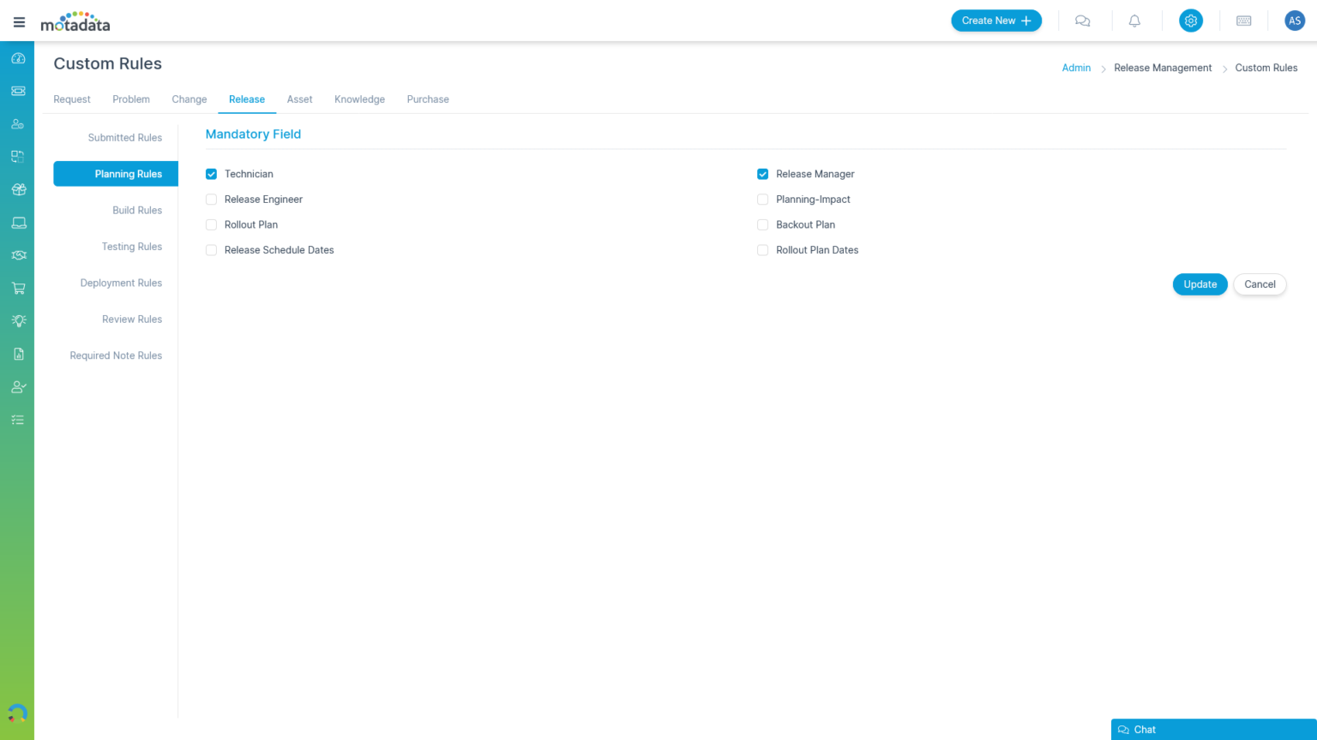This screenshot has width=1317, height=740.
Task: Click the notification bell in the top bar
Action: pos(1134,21)
